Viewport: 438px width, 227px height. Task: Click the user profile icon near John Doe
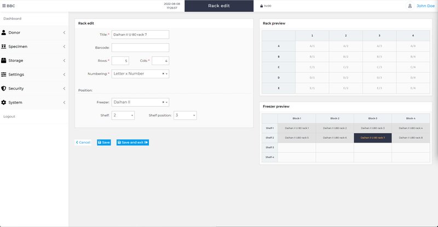coord(410,6)
